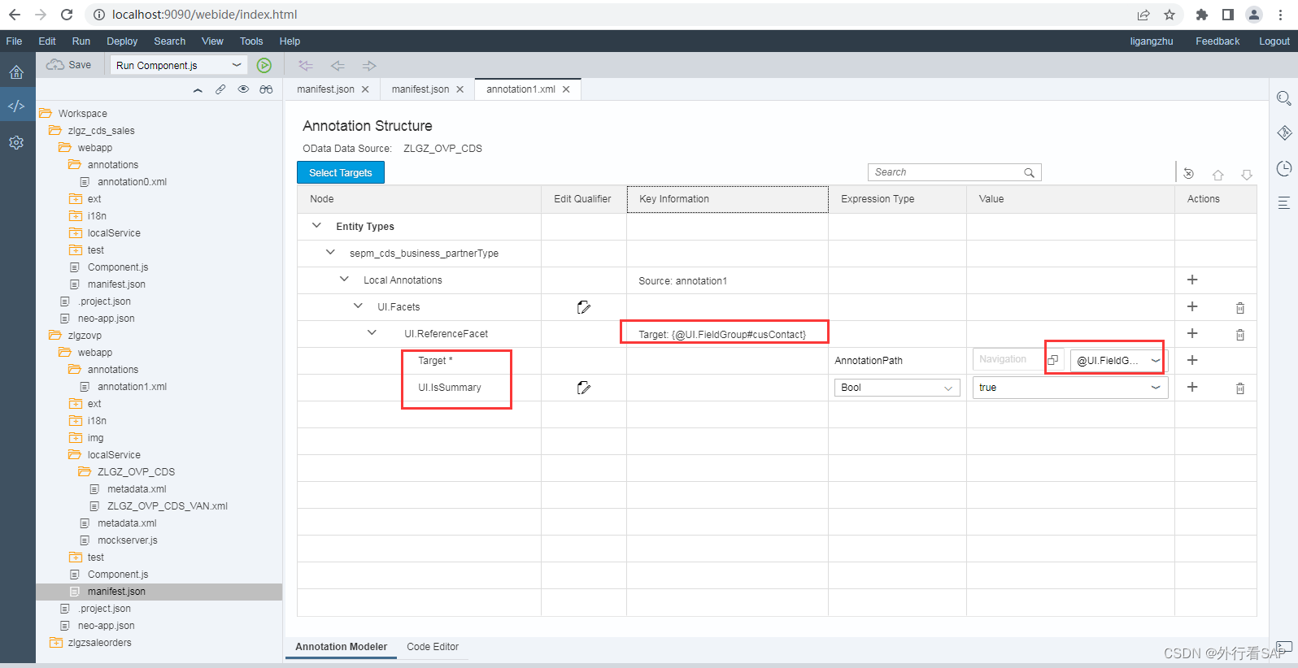Open the Git pane on right sidebar
This screenshot has width=1298, height=668.
pyautogui.click(x=1284, y=133)
